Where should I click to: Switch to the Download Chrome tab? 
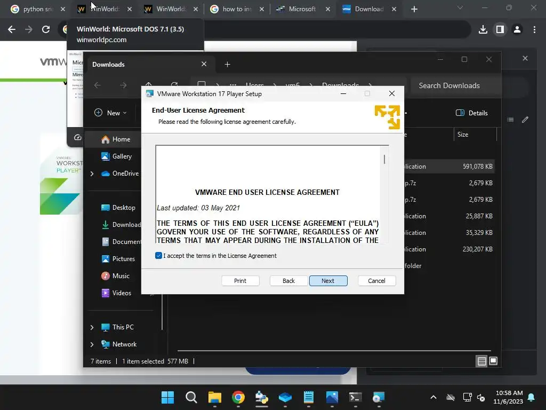[x=369, y=9]
